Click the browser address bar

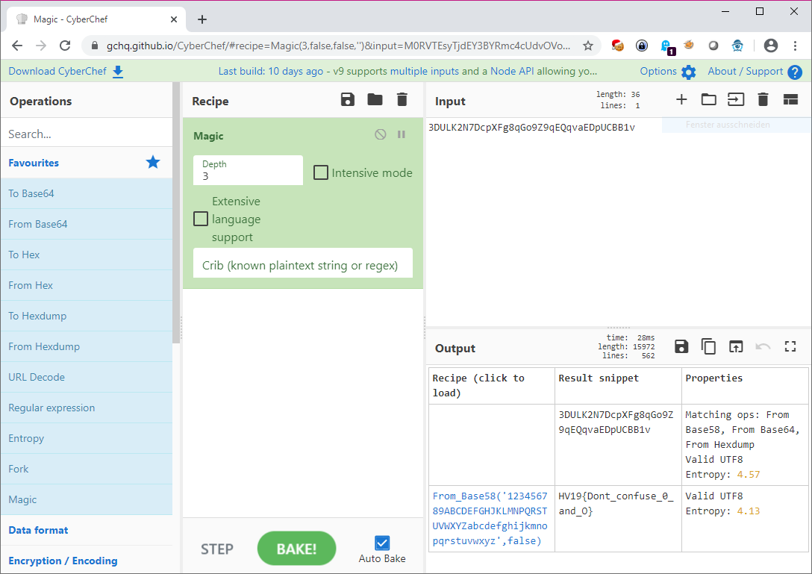(x=338, y=46)
